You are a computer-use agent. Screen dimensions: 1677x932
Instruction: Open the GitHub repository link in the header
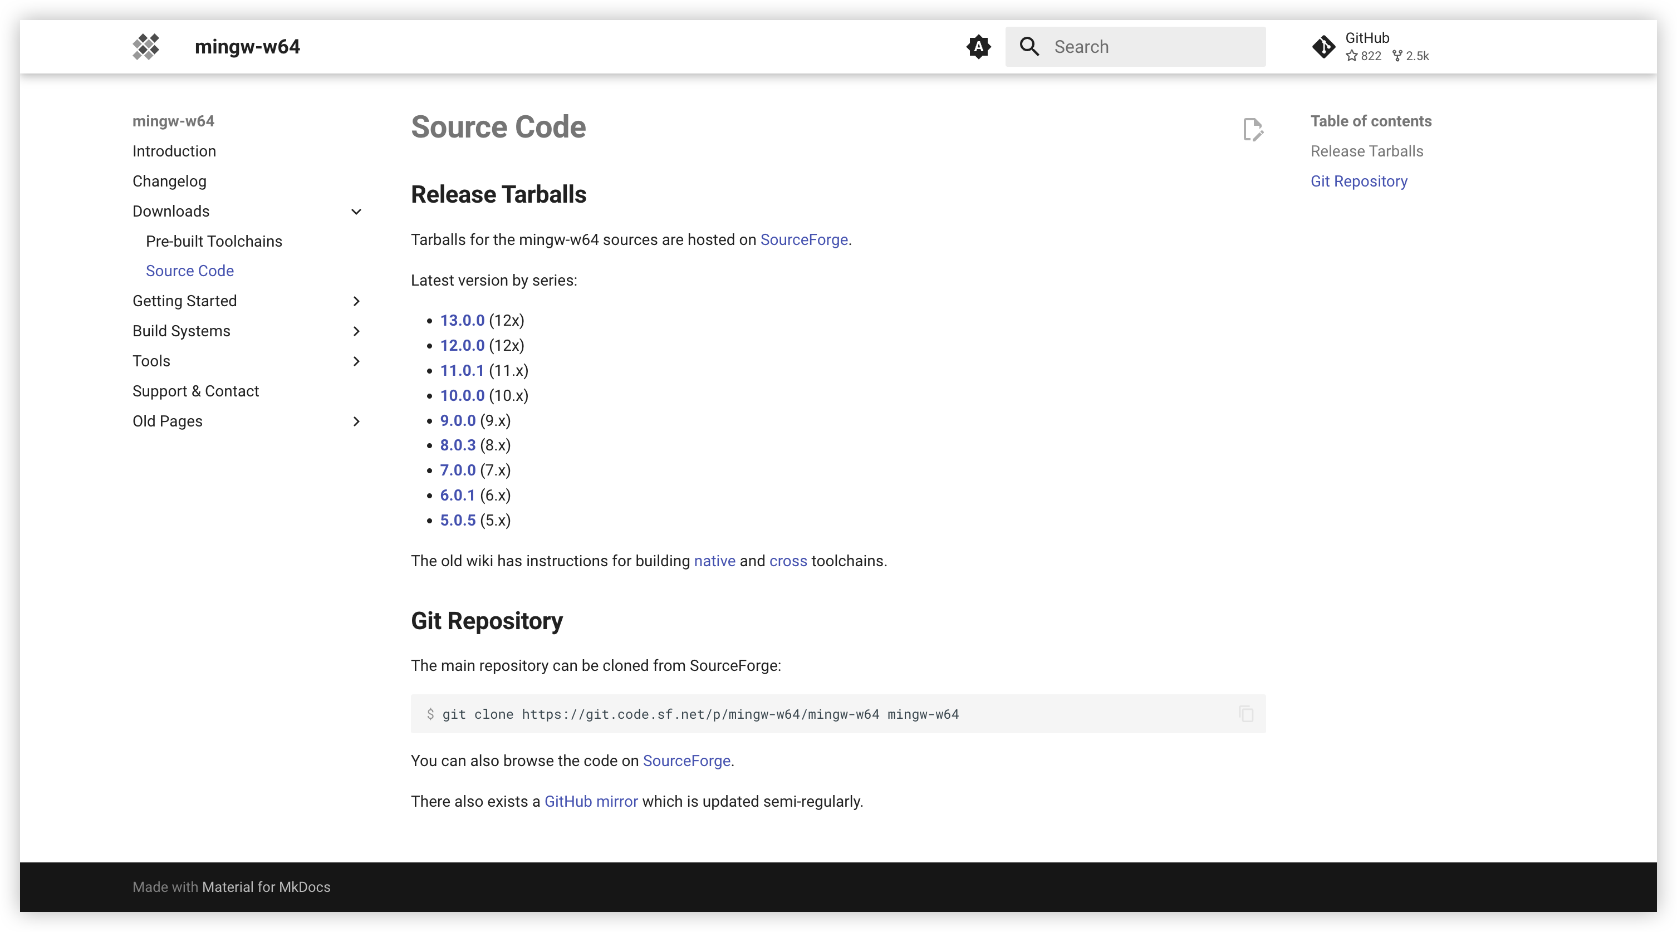point(1370,47)
